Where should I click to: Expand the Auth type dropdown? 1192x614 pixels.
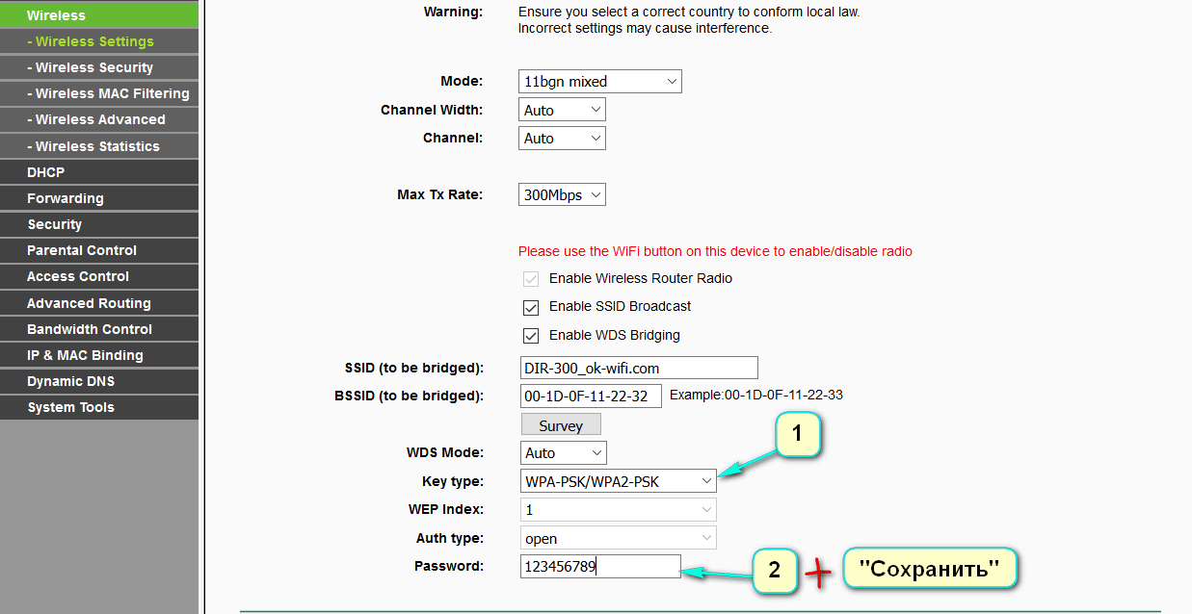pyautogui.click(x=618, y=538)
